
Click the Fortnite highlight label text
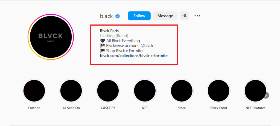click(x=34, y=108)
